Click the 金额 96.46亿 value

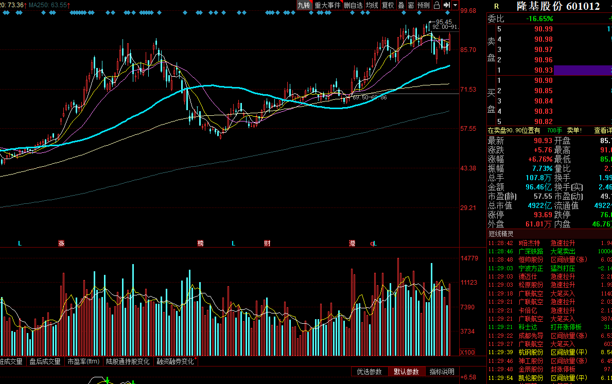538,187
